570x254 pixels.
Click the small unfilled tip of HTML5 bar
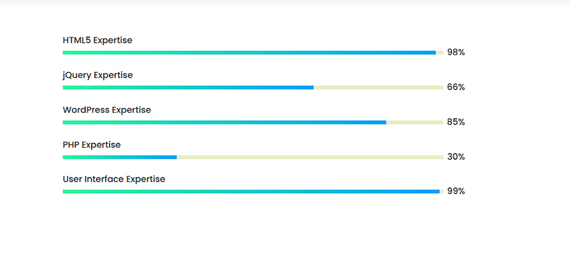click(440, 53)
